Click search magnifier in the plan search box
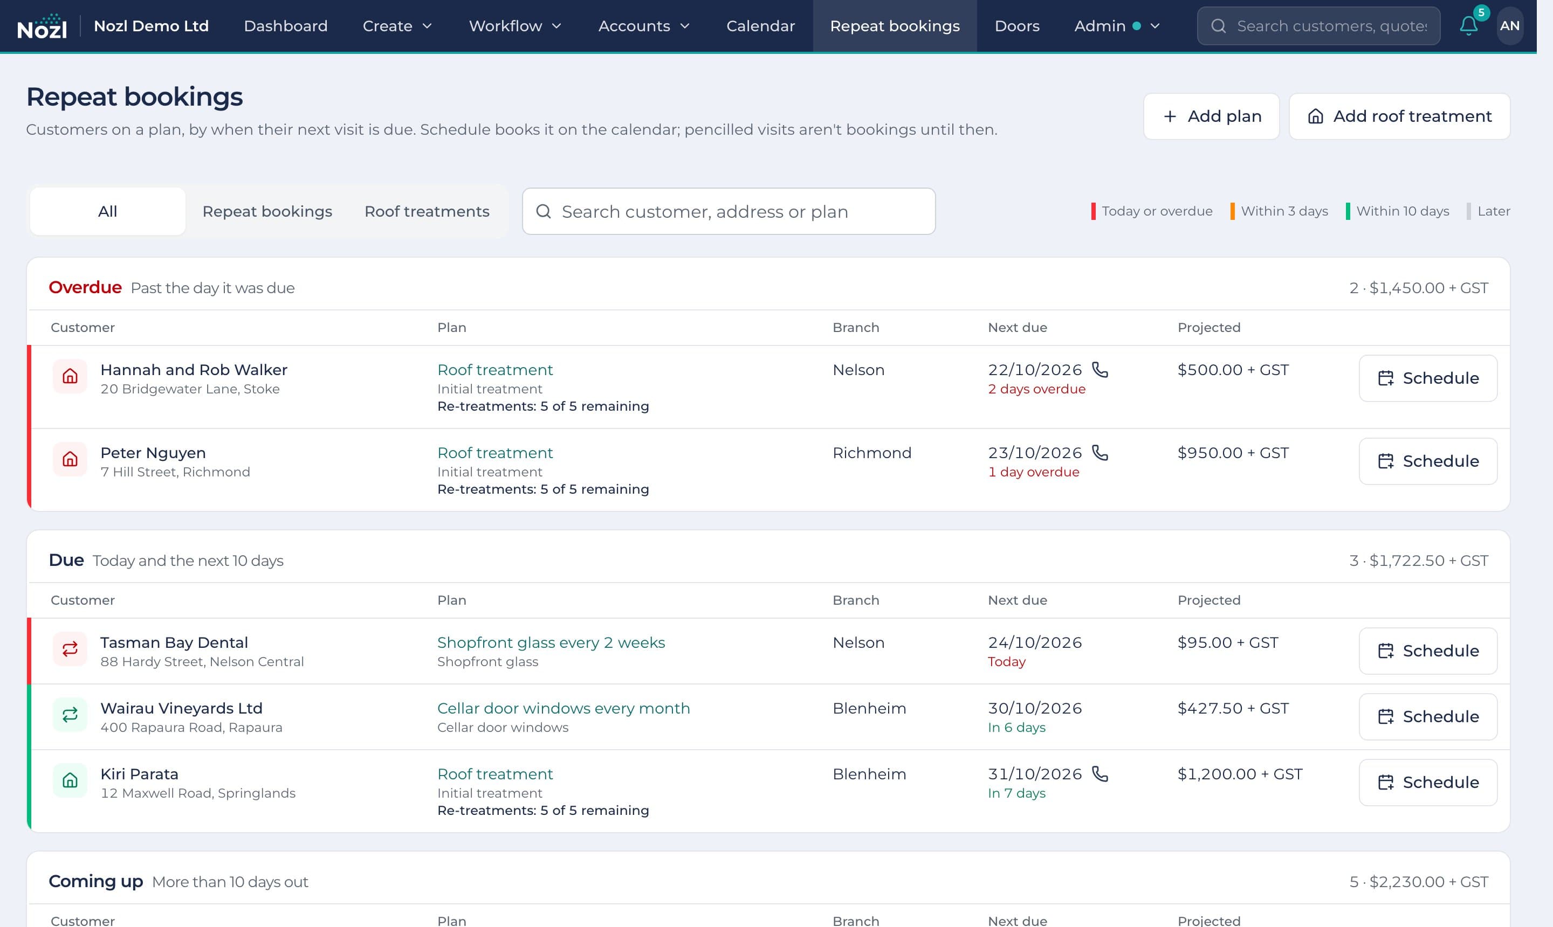The height and width of the screenshot is (927, 1553). (544, 211)
